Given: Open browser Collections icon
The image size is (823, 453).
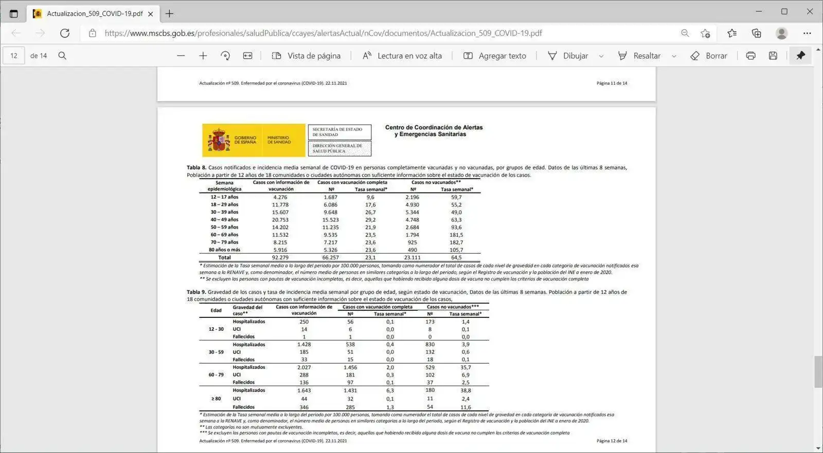Looking at the screenshot, I should point(756,33).
